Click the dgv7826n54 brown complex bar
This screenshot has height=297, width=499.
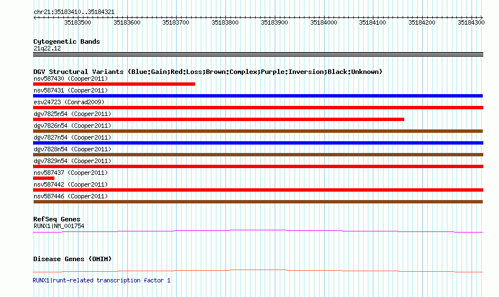click(258, 131)
